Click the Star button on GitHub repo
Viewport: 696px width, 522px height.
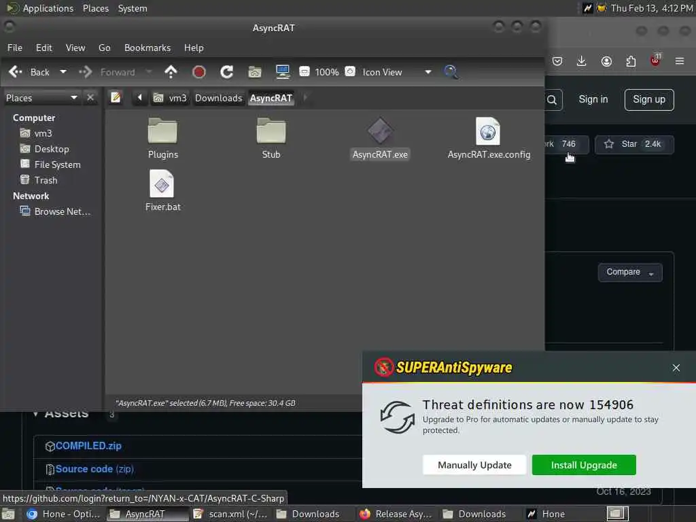pyautogui.click(x=634, y=144)
